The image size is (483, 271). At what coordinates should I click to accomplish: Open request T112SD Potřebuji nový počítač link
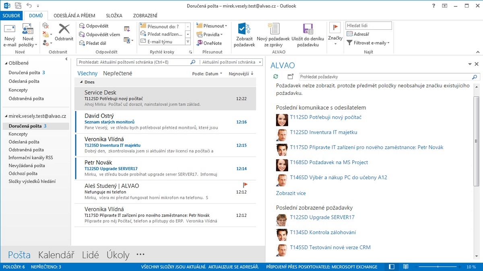pos(326,117)
